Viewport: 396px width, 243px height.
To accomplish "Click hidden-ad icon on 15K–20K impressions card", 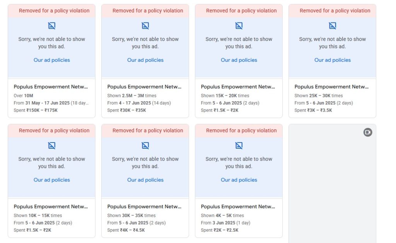I will [x=239, y=26].
